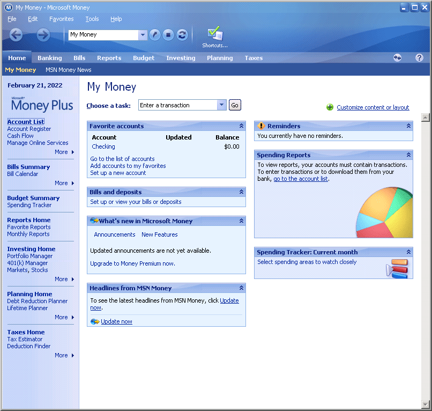Expand More under Taxes Home
The width and height of the screenshot is (432, 411).
tap(64, 355)
